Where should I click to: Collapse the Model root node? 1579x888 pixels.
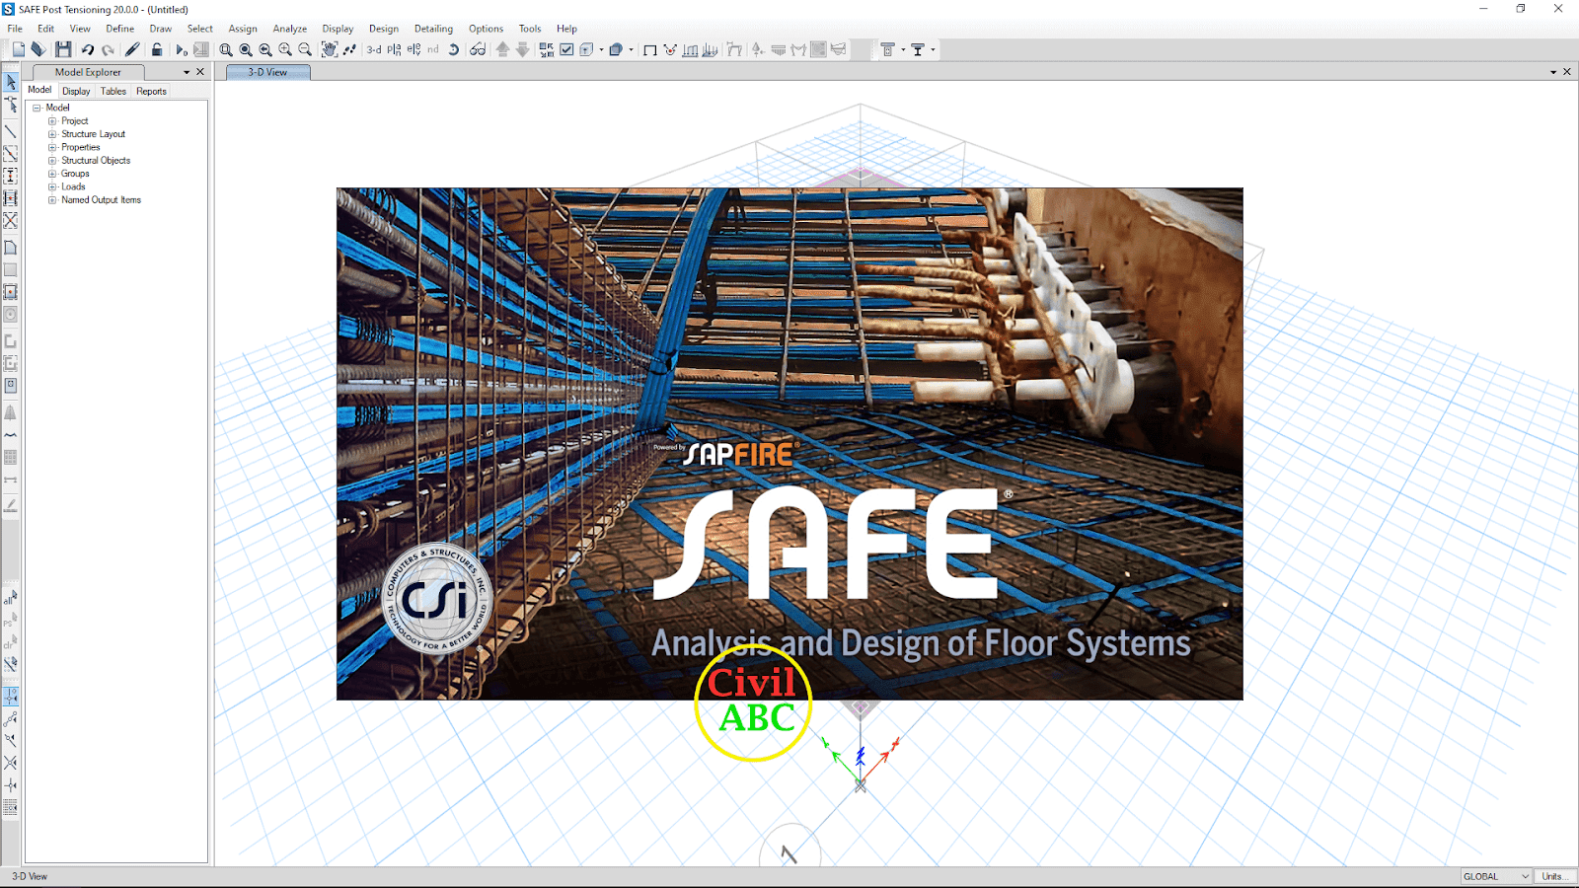pyautogui.click(x=37, y=108)
